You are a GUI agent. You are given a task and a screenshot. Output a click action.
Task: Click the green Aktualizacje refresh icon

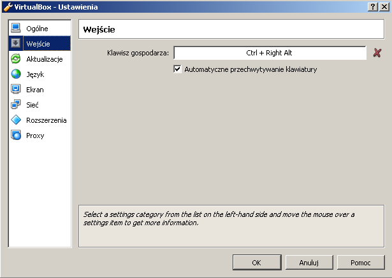click(16, 59)
